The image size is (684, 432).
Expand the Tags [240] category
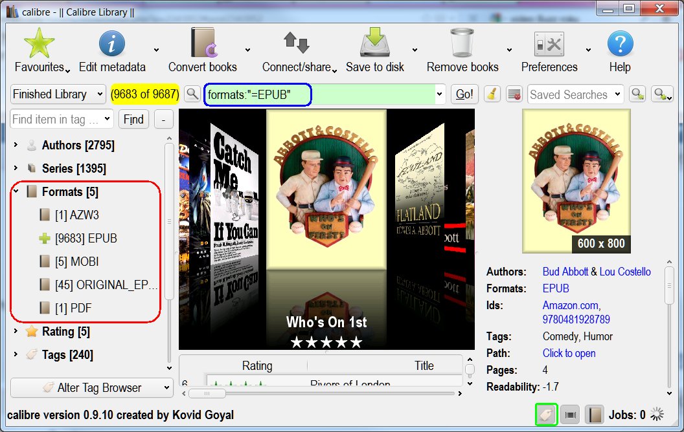pyautogui.click(x=16, y=354)
